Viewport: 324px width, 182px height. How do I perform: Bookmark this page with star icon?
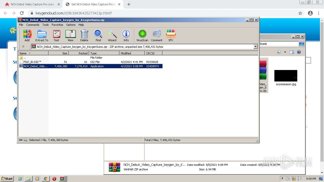(x=300, y=13)
